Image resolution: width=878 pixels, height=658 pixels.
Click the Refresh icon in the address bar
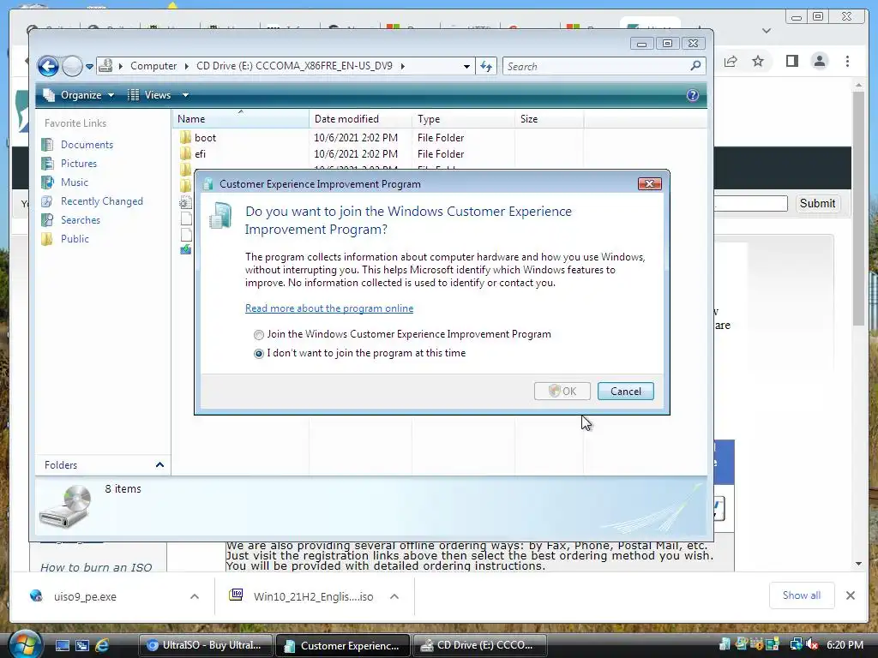click(486, 67)
